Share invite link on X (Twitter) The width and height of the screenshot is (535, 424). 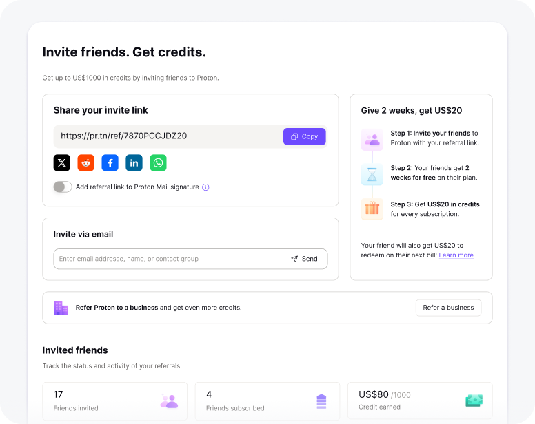pos(62,162)
